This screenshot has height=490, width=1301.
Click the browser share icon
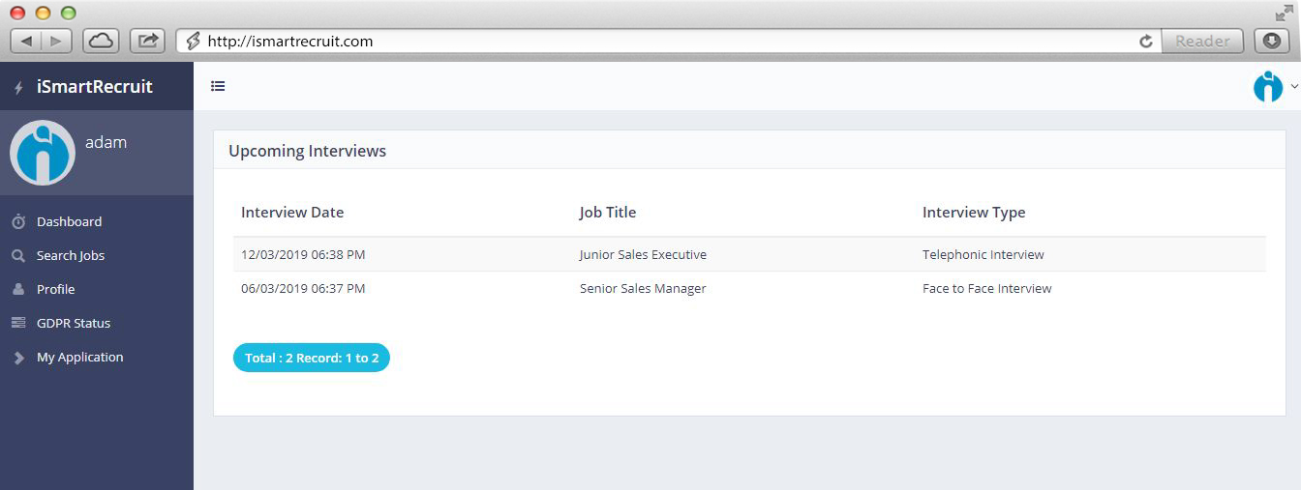(148, 41)
